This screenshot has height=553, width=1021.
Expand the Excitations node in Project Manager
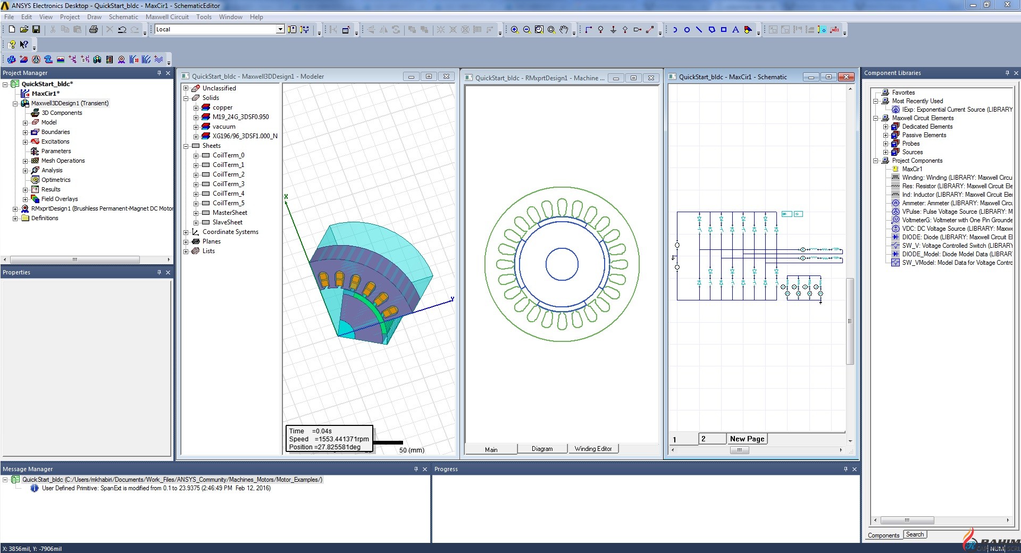point(25,142)
